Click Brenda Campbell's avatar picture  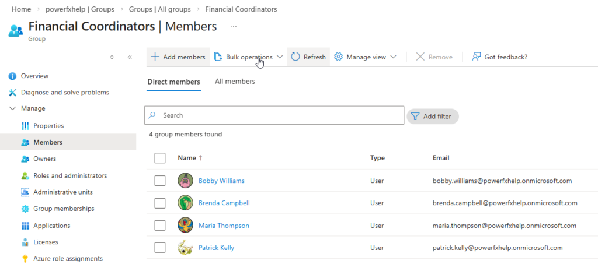pos(185,203)
